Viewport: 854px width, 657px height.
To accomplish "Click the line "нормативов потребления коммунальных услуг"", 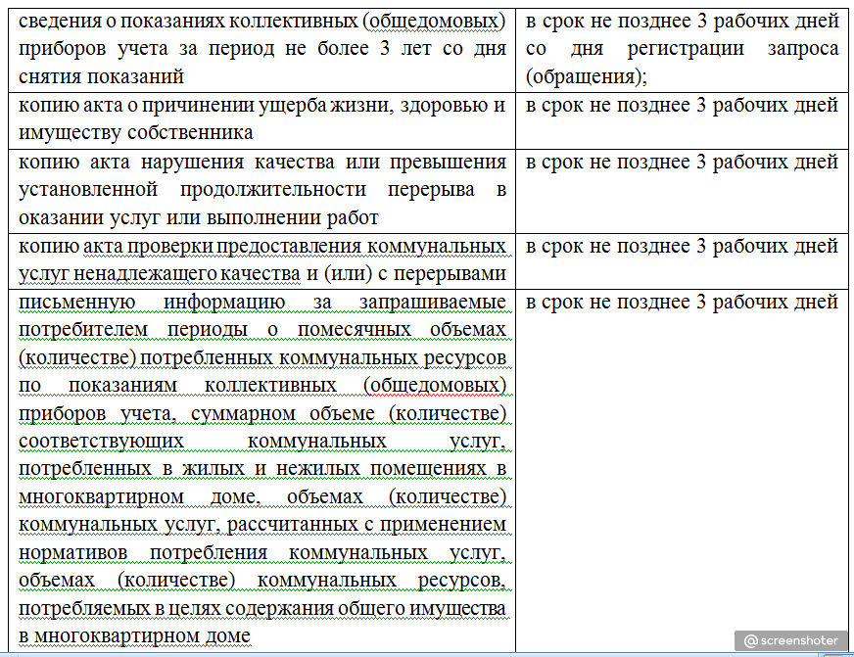I will point(261,552).
